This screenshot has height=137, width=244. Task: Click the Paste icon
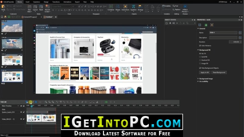click(3, 8)
